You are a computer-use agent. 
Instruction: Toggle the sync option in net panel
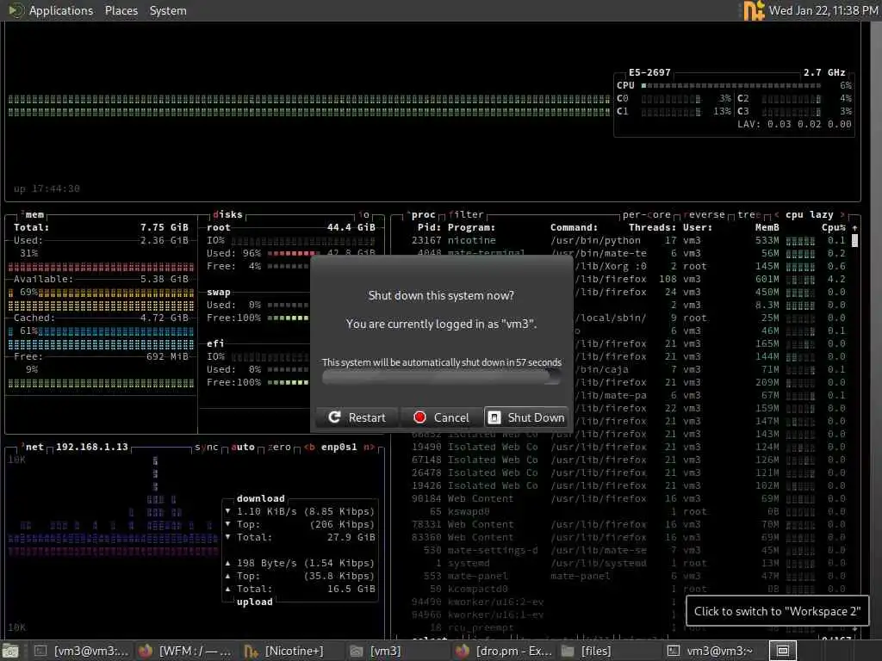click(206, 448)
